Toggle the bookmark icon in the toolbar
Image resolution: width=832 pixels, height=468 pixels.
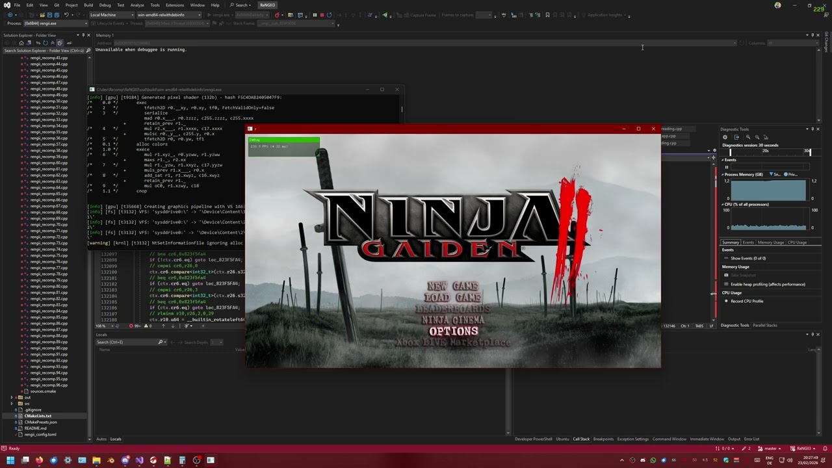547,15
